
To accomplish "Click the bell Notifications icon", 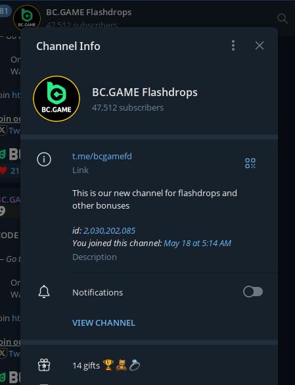I will click(x=44, y=292).
